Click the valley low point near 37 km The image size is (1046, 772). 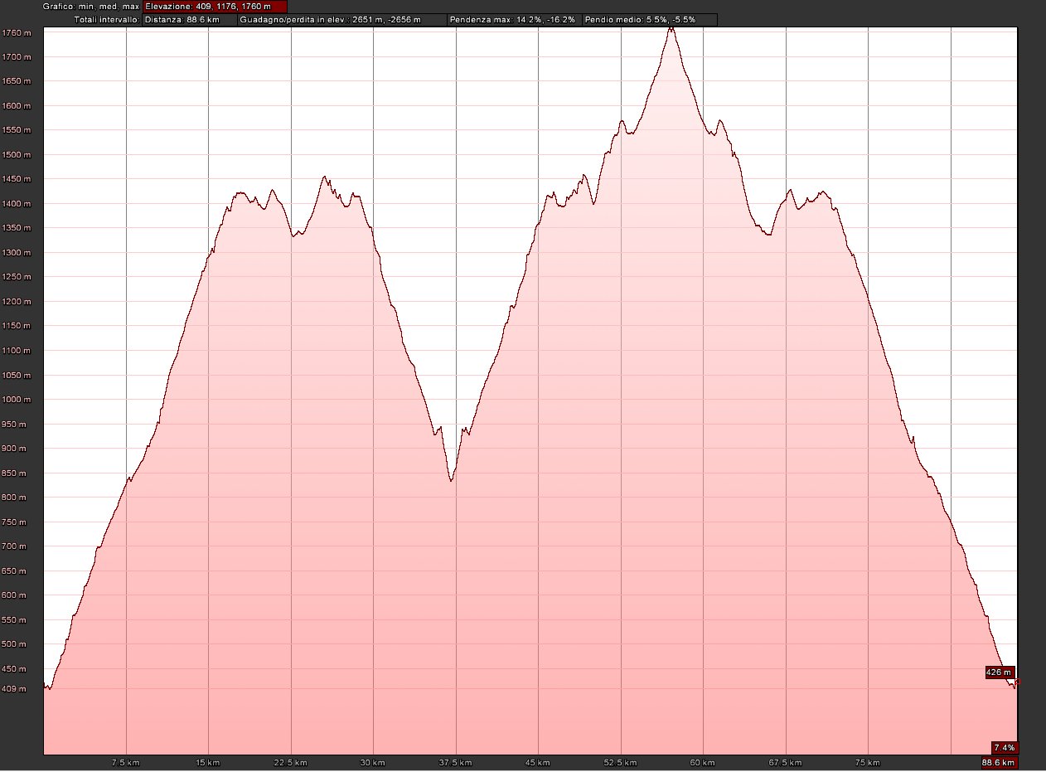(x=451, y=479)
